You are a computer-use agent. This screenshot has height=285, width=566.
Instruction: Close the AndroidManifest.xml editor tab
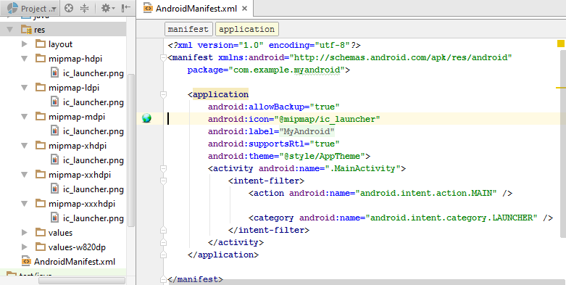pos(245,8)
